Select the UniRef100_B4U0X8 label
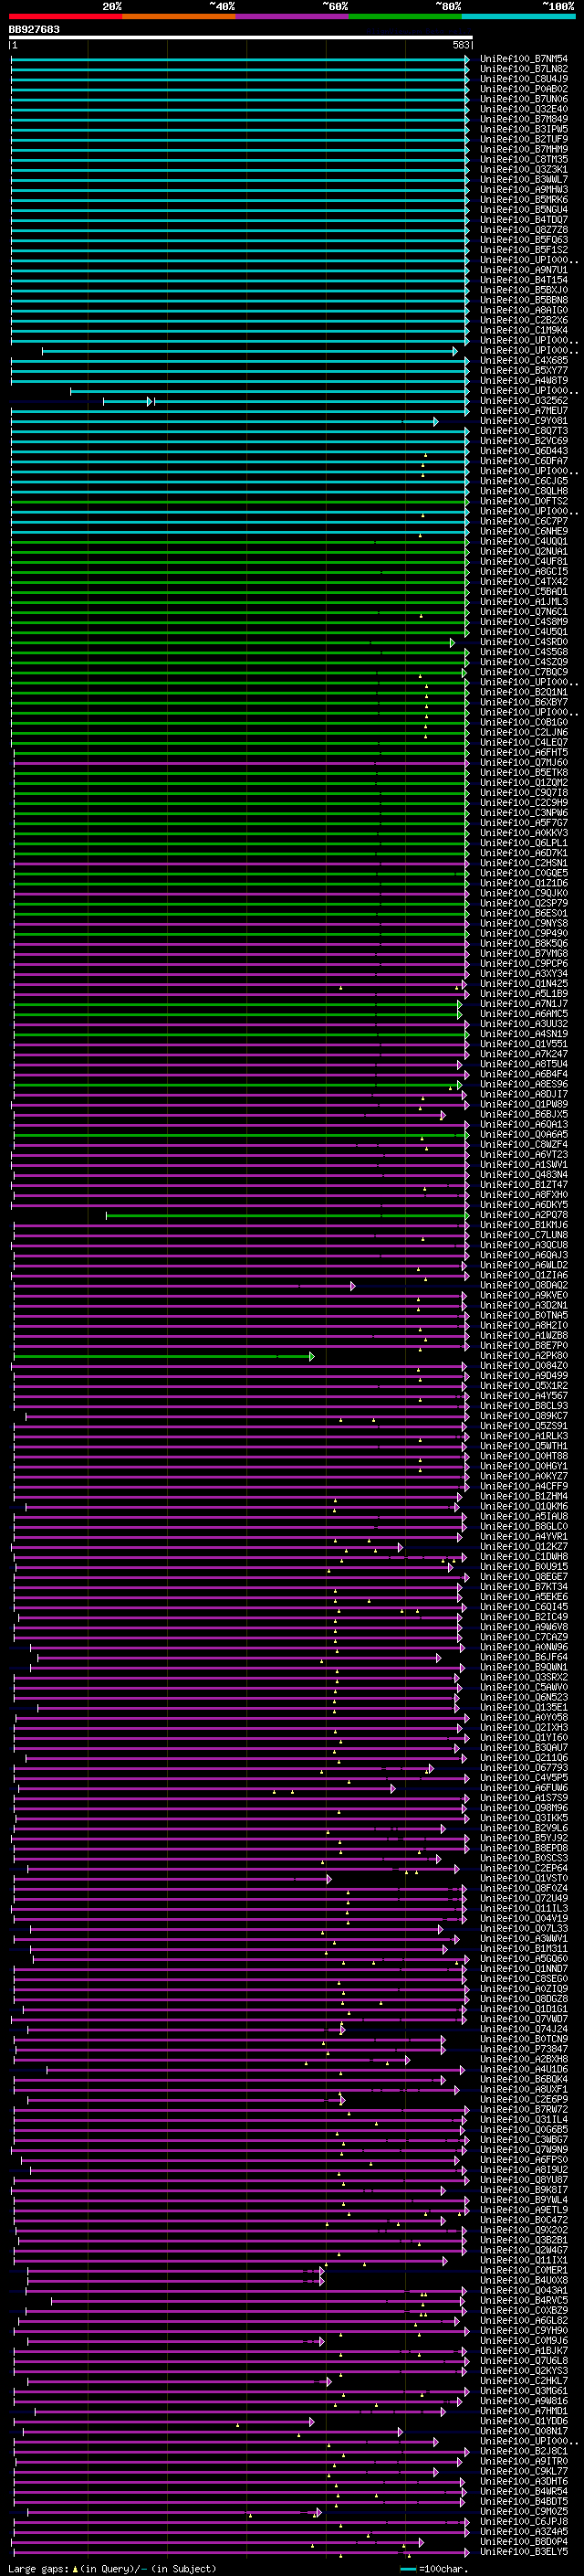Viewport: 584px width, 2576px height. pyautogui.click(x=523, y=2280)
